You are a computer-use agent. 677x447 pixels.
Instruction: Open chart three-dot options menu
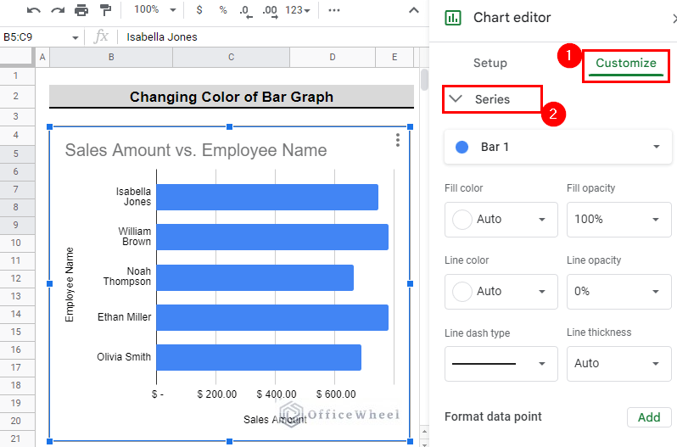click(397, 140)
